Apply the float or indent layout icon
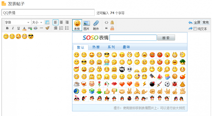212x116 pixels. (x=56, y=28)
